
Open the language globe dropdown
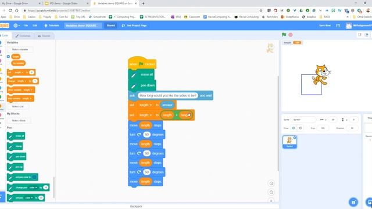[17, 26]
